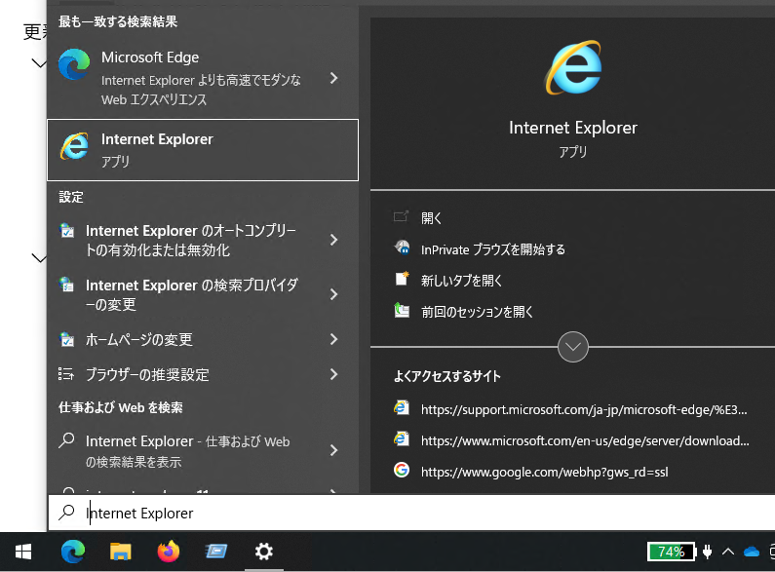This screenshot has width=775, height=572.
Task: Click the reopen last session icon
Action: (402, 310)
